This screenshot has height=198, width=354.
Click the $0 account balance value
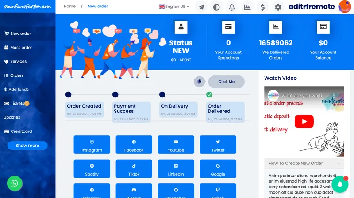323,43
